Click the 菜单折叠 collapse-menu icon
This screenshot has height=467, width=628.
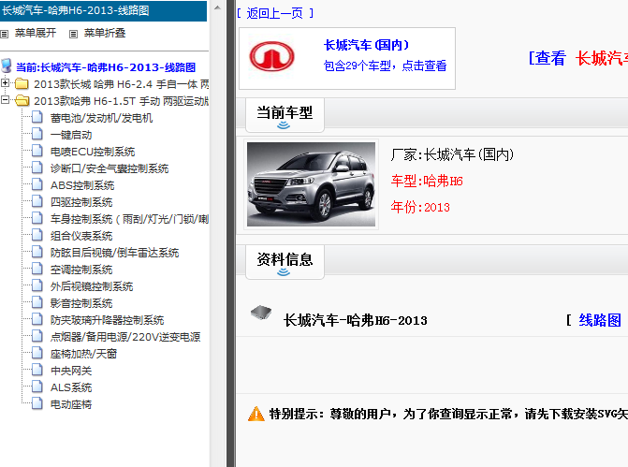73,34
